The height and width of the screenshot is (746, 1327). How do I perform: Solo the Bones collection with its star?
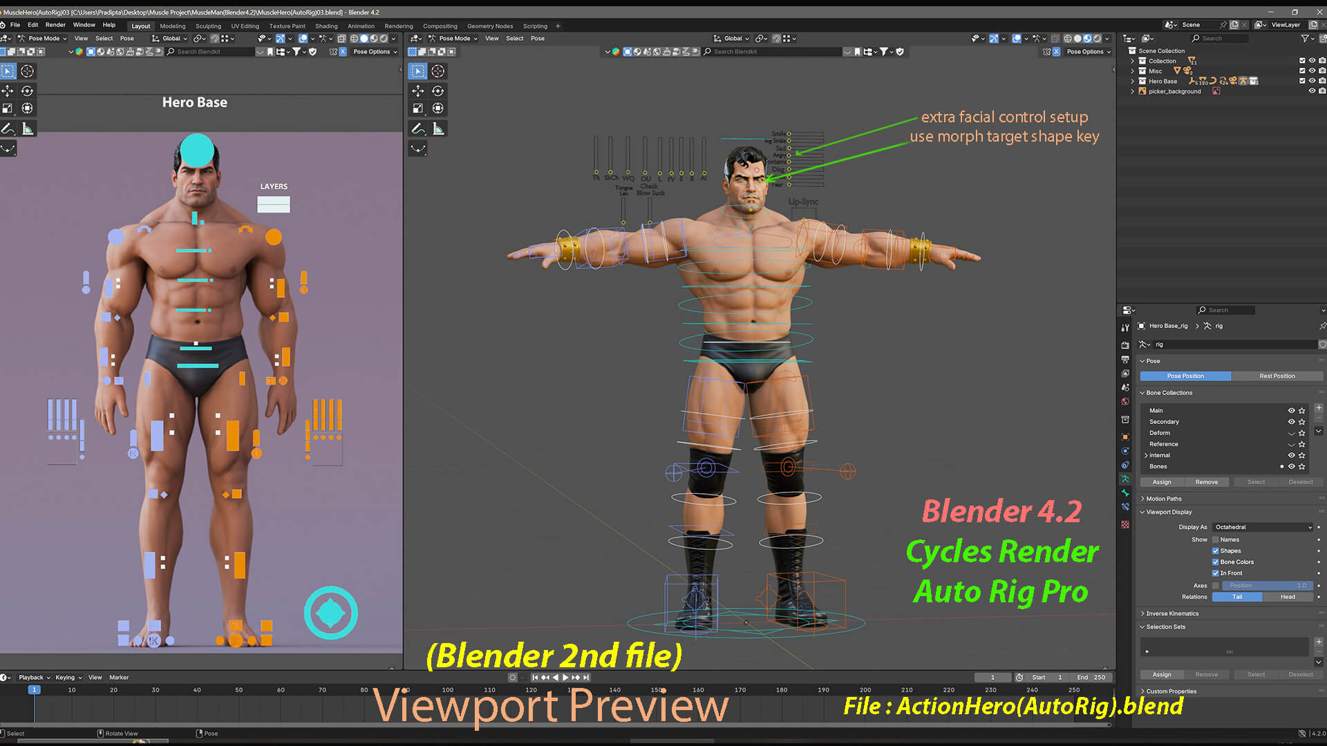1302,467
